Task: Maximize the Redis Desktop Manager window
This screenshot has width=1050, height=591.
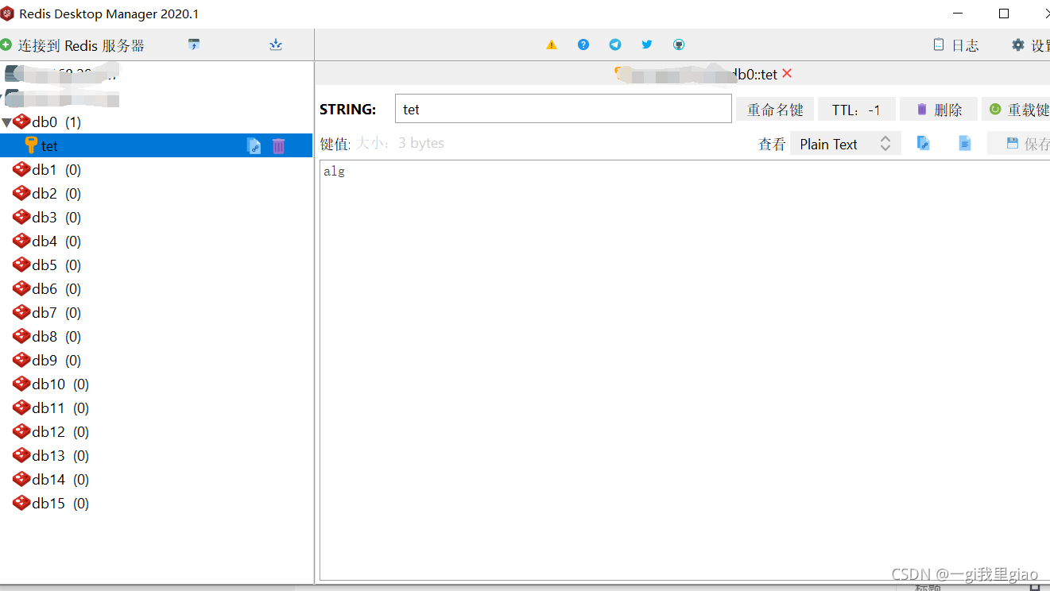Action: coord(1004,14)
